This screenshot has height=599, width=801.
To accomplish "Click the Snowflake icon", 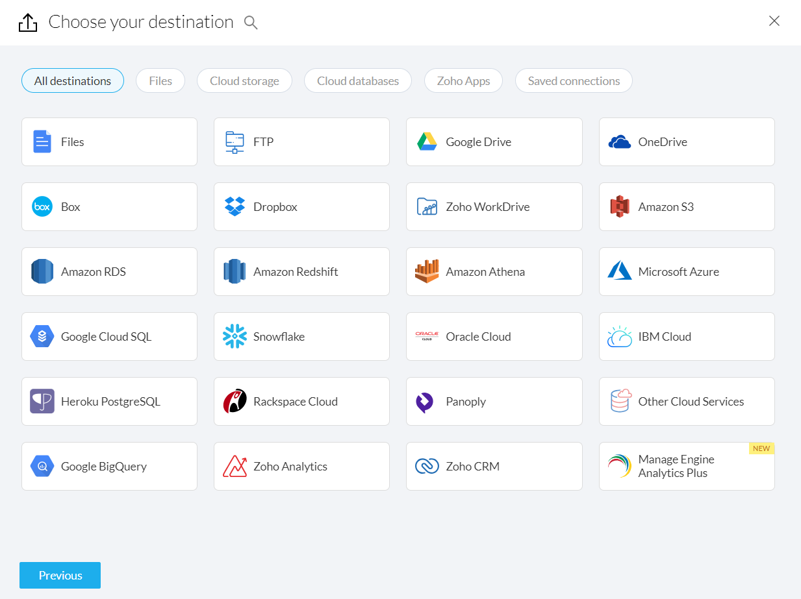I will (x=235, y=336).
